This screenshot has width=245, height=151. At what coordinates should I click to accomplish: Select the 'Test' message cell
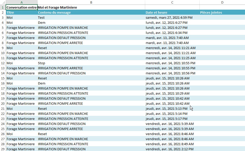click(91, 17)
